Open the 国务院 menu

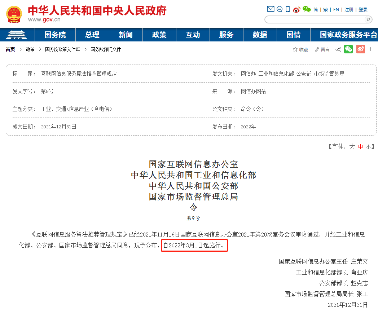(55, 35)
